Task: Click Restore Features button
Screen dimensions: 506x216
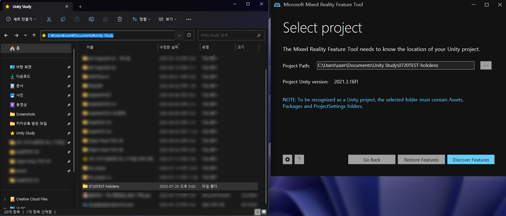Action: click(421, 160)
